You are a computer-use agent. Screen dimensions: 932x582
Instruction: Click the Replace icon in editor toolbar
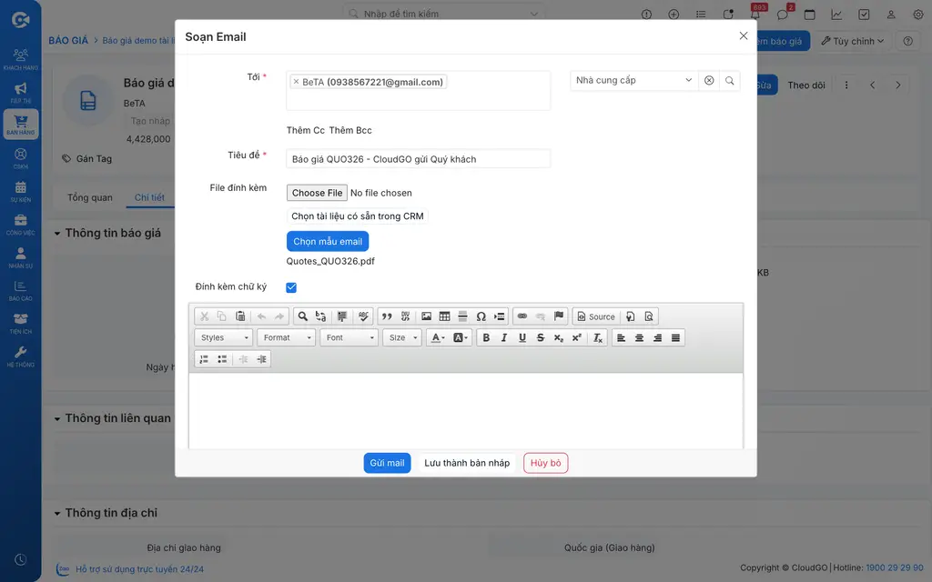320,316
